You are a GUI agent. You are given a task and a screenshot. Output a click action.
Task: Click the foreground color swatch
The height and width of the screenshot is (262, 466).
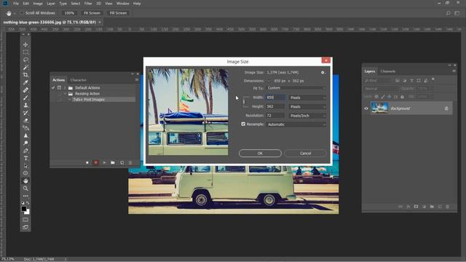pyautogui.click(x=24, y=209)
